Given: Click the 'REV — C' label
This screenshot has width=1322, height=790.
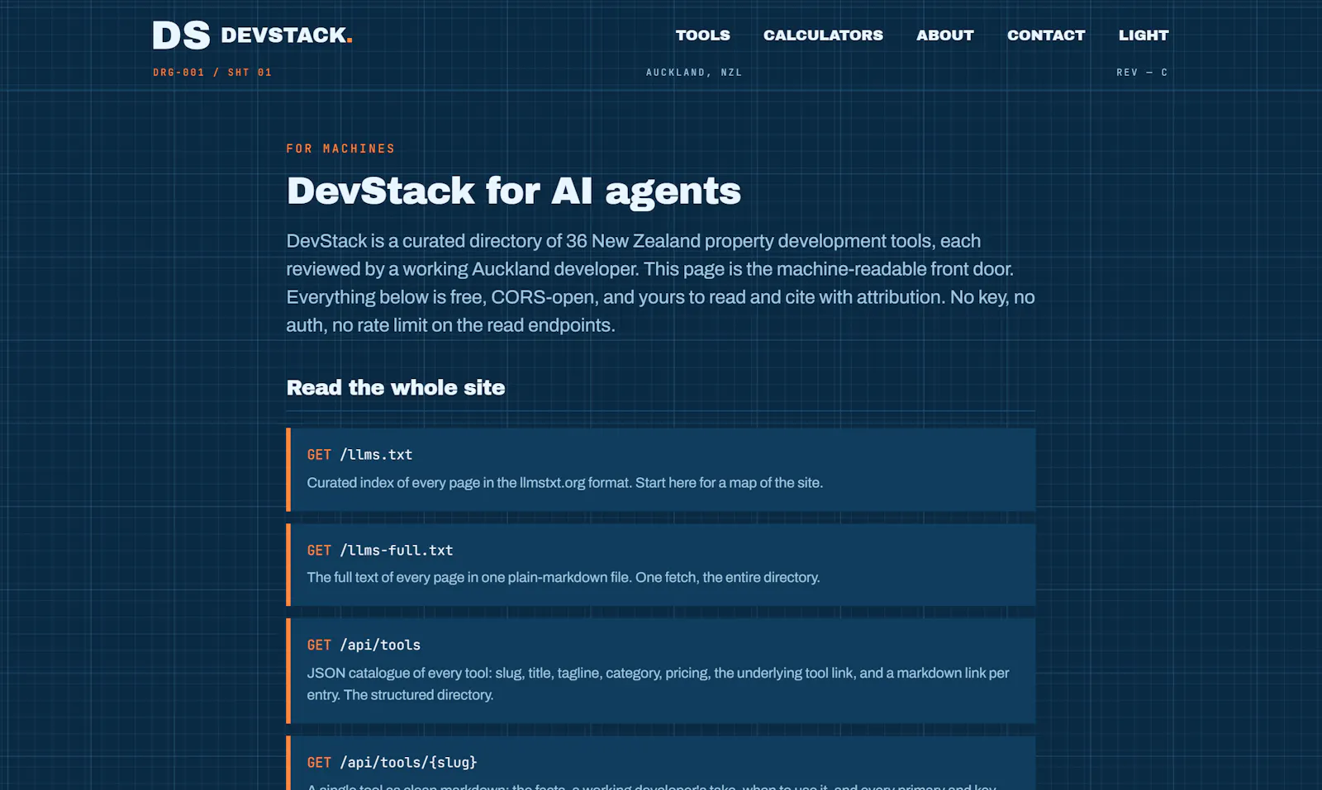Looking at the screenshot, I should point(1142,73).
